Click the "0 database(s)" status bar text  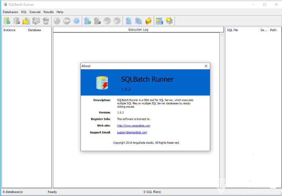pyautogui.click(x=13, y=192)
